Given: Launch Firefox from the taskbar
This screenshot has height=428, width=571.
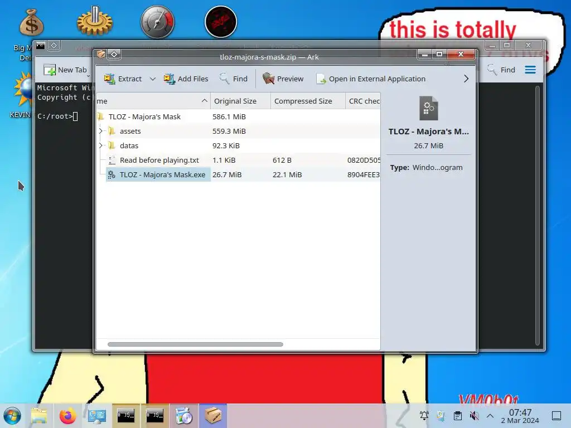Looking at the screenshot, I should pos(67,416).
